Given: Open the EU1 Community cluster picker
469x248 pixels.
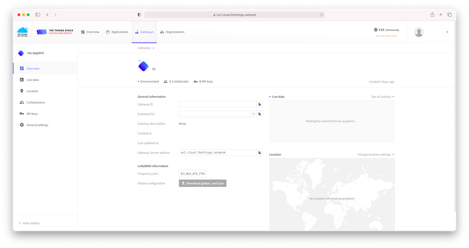Looking at the screenshot, I should click(x=386, y=30).
